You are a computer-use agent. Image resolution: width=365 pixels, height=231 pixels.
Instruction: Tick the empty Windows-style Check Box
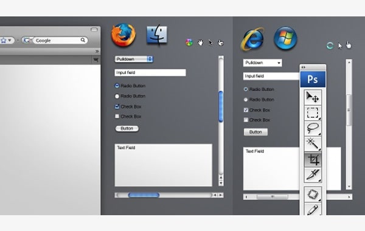pyautogui.click(x=246, y=120)
